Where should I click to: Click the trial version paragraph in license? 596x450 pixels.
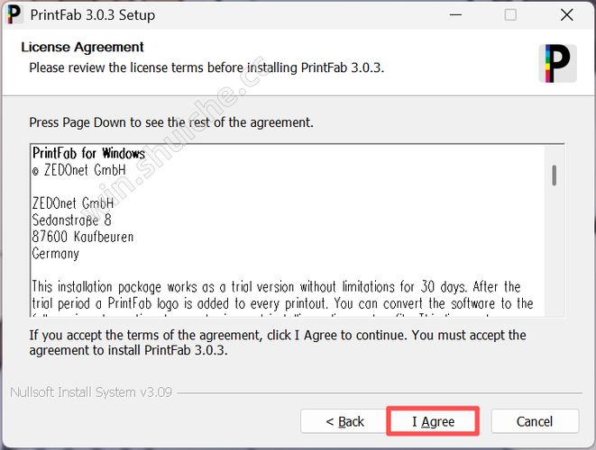[x=282, y=298]
